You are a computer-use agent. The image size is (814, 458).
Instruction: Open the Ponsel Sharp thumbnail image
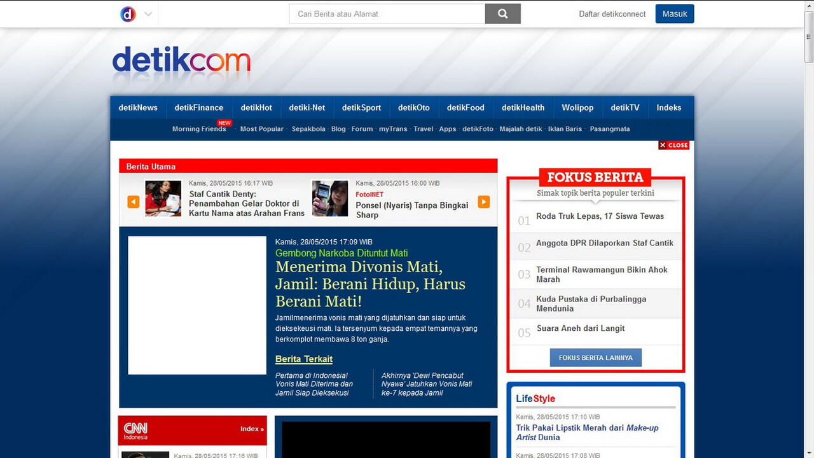(330, 198)
